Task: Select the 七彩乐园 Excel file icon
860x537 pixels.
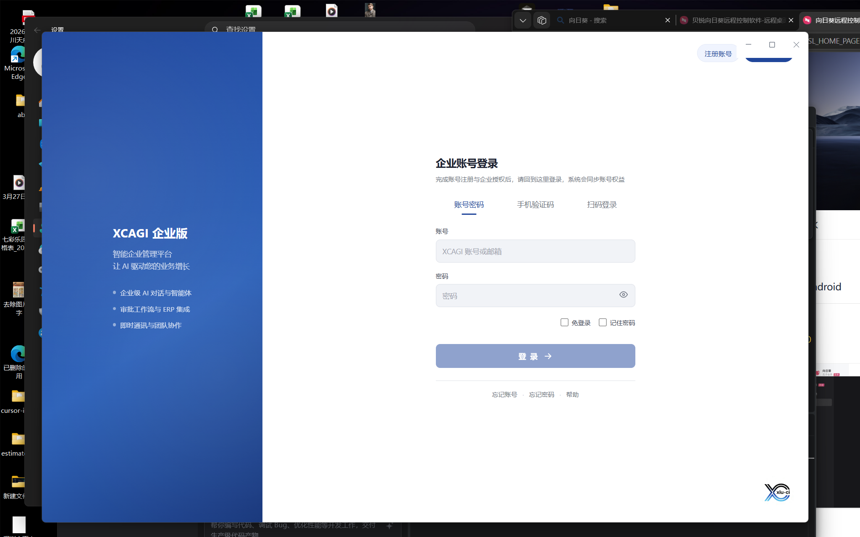Action: 14,235
